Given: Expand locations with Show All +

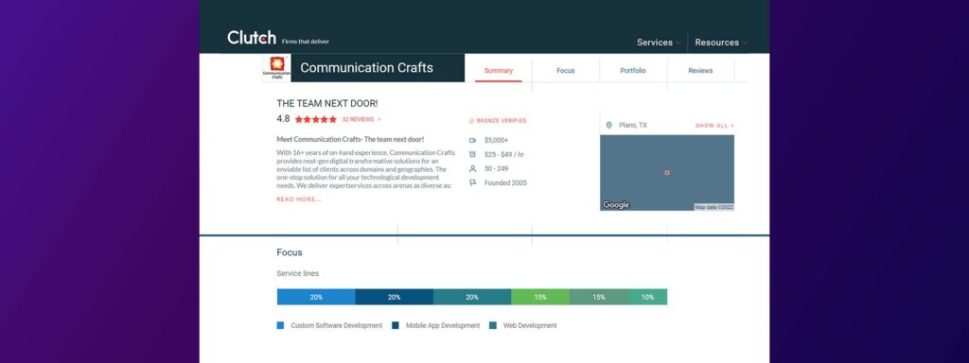Looking at the screenshot, I should tap(714, 126).
